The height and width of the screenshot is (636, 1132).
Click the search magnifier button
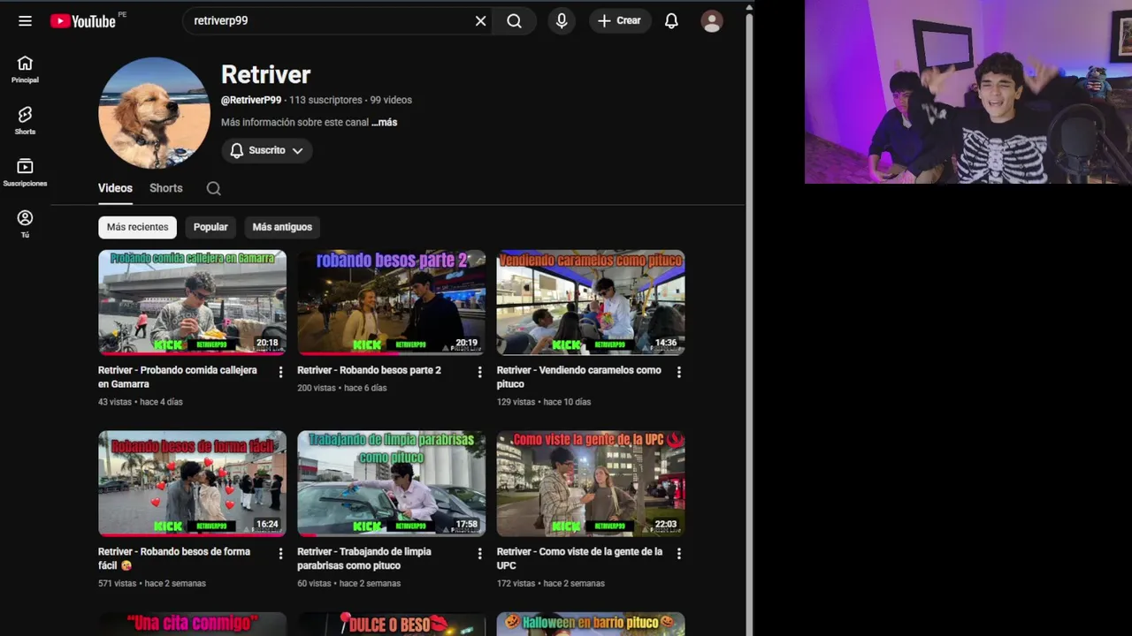(x=514, y=20)
